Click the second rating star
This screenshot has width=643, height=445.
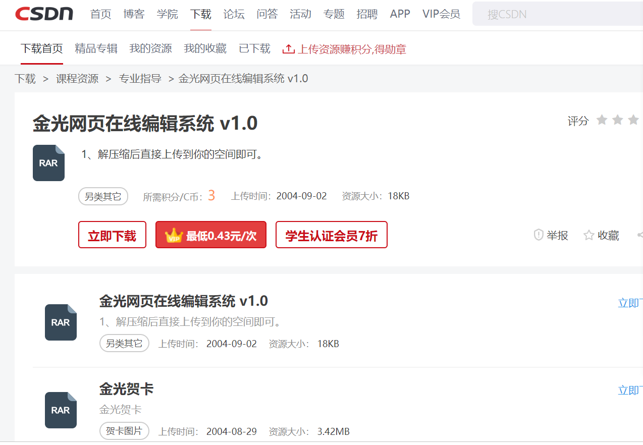pyautogui.click(x=617, y=120)
